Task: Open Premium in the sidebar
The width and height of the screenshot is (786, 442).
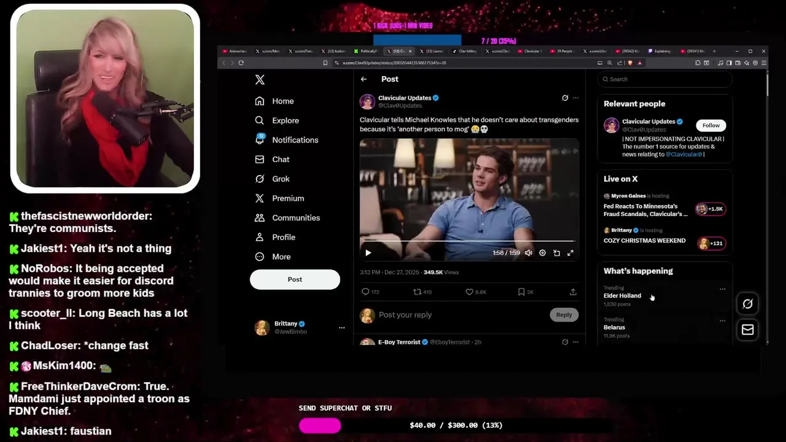Action: [x=279, y=198]
